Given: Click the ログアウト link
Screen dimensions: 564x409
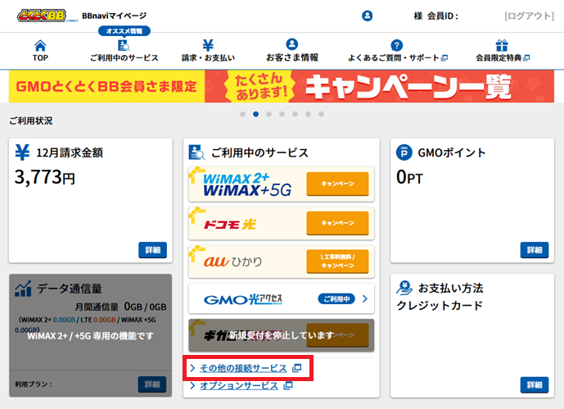Looking at the screenshot, I should click(x=530, y=16).
